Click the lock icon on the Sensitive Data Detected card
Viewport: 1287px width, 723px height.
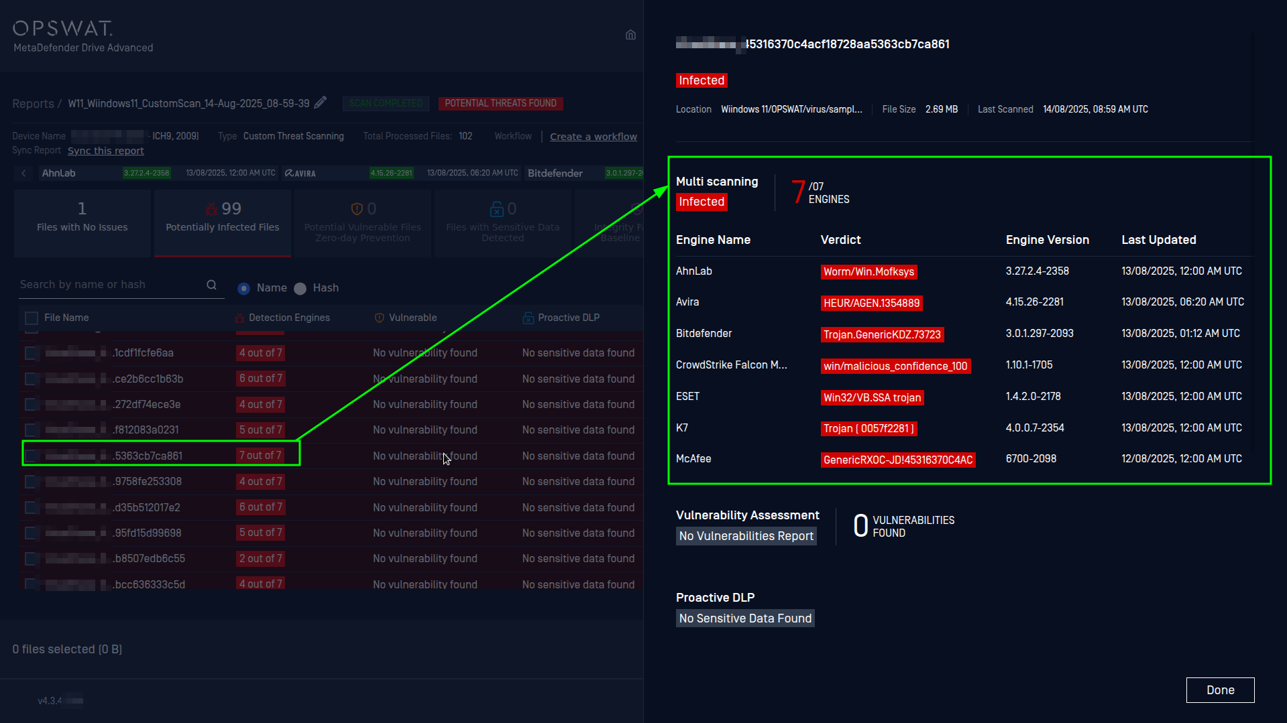tap(496, 209)
